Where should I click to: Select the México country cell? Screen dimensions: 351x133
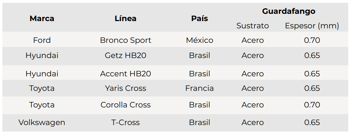click(200, 40)
